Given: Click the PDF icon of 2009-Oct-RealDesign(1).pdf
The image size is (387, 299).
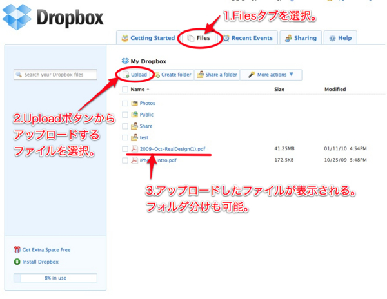Looking at the screenshot, I should (135, 149).
